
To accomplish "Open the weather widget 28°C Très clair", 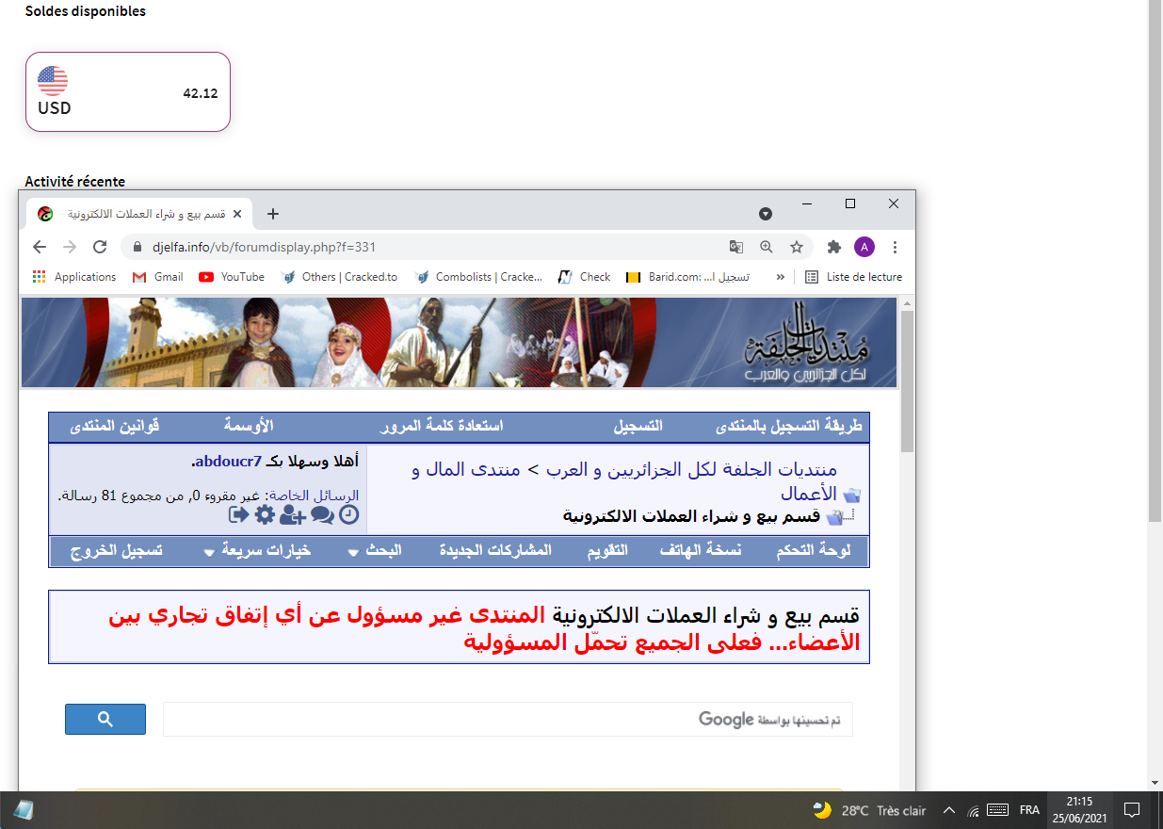I will pyautogui.click(x=869, y=810).
